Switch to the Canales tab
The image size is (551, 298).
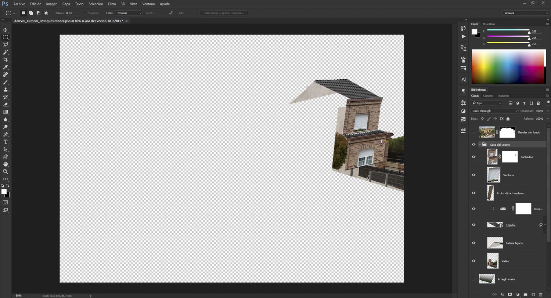(488, 96)
